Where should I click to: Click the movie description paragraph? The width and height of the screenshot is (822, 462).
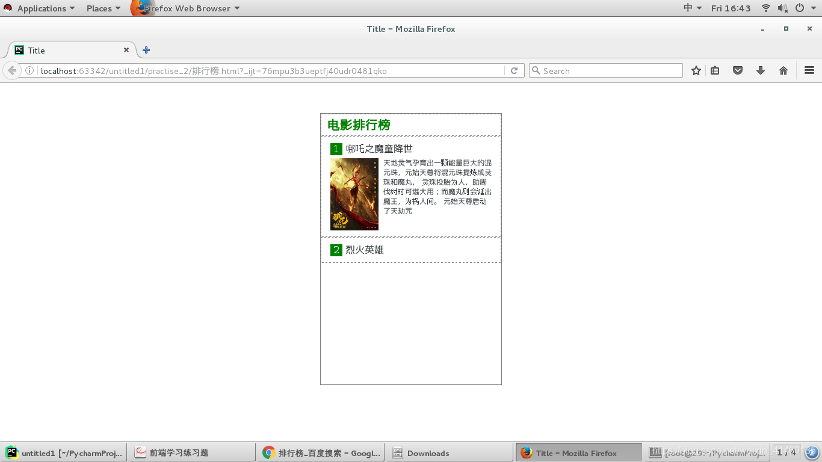pyautogui.click(x=437, y=187)
